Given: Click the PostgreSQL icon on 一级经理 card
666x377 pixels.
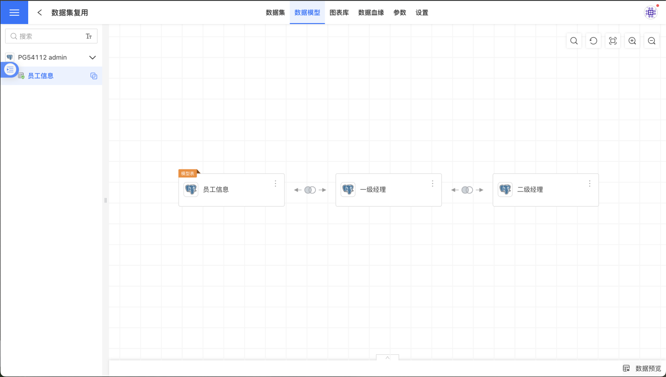Looking at the screenshot, I should click(x=348, y=190).
